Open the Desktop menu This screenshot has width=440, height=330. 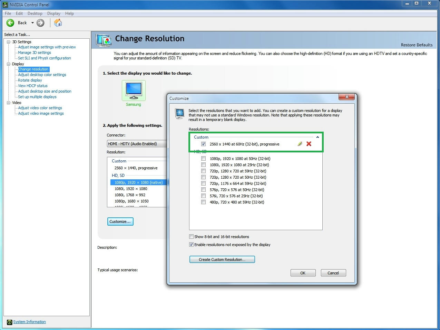[35, 13]
